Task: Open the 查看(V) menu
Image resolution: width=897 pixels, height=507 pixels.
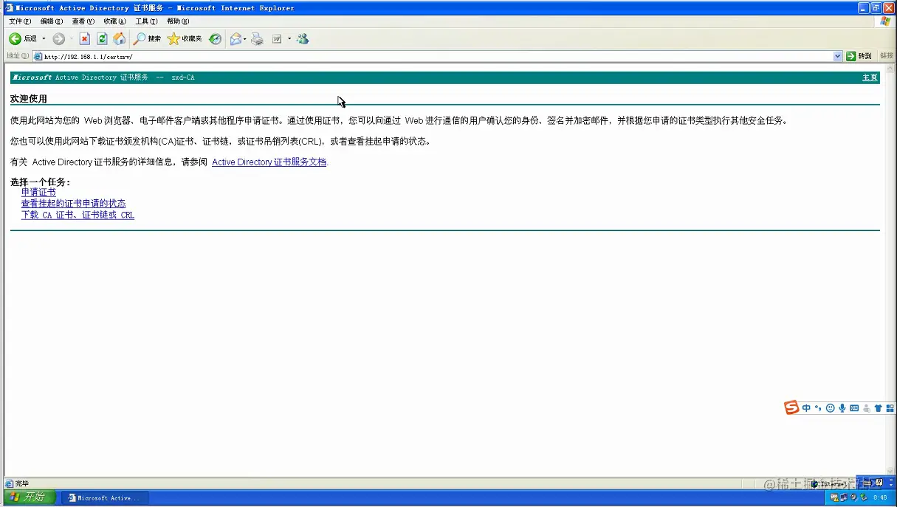Action: point(83,21)
